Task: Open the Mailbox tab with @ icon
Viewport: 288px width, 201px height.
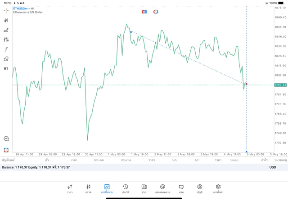Action: 162,188
